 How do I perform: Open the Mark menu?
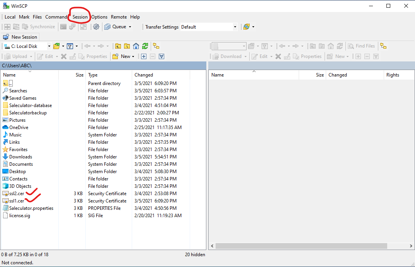click(x=24, y=17)
